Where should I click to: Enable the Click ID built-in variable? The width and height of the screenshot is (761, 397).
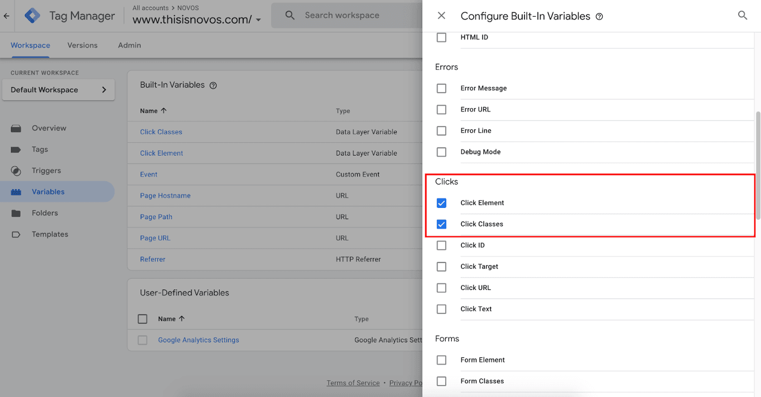coord(441,245)
